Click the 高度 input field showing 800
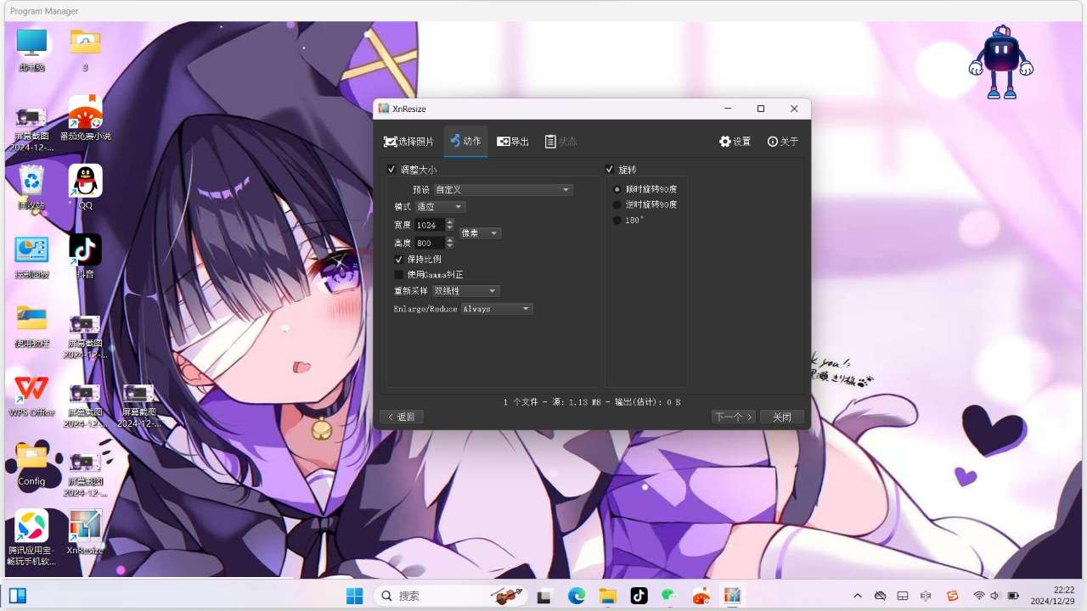Screen dimensions: 1087x611 [430, 243]
